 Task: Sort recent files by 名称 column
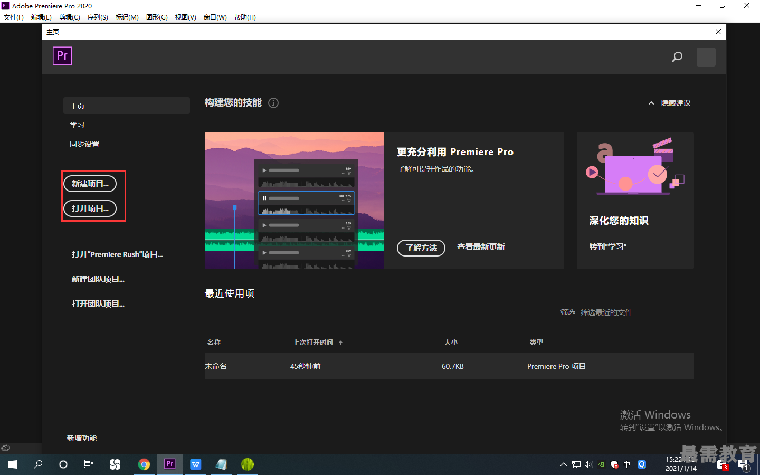tap(214, 343)
